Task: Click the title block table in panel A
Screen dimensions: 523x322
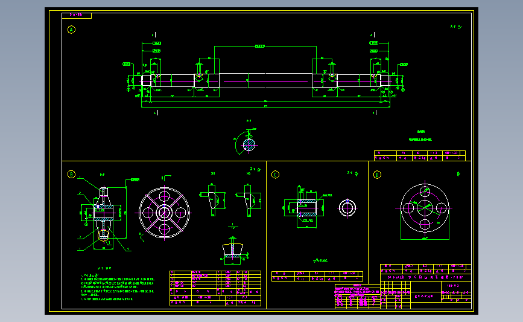Action: tap(420, 156)
